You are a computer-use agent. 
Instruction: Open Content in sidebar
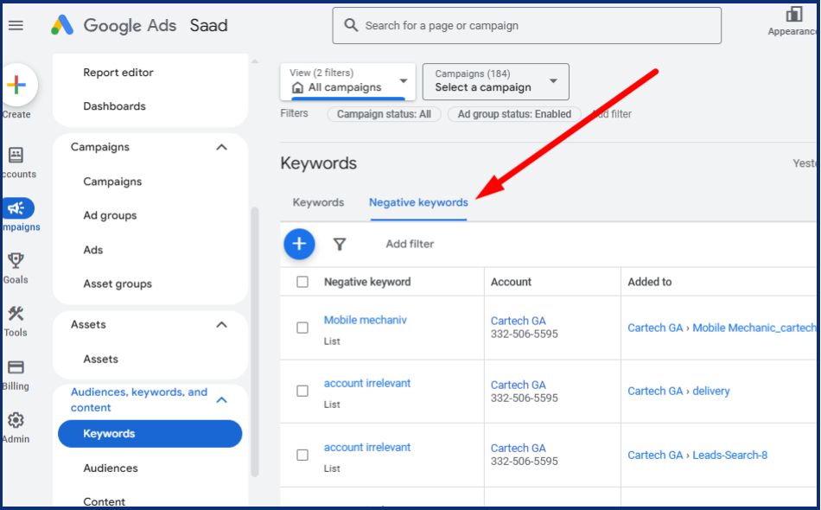point(105,501)
